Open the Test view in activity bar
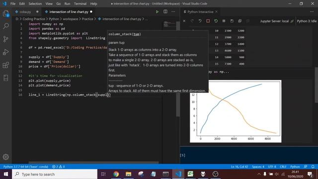 pos(5,78)
